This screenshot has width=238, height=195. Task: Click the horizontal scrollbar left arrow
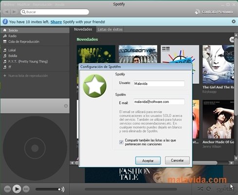[x=72, y=163]
